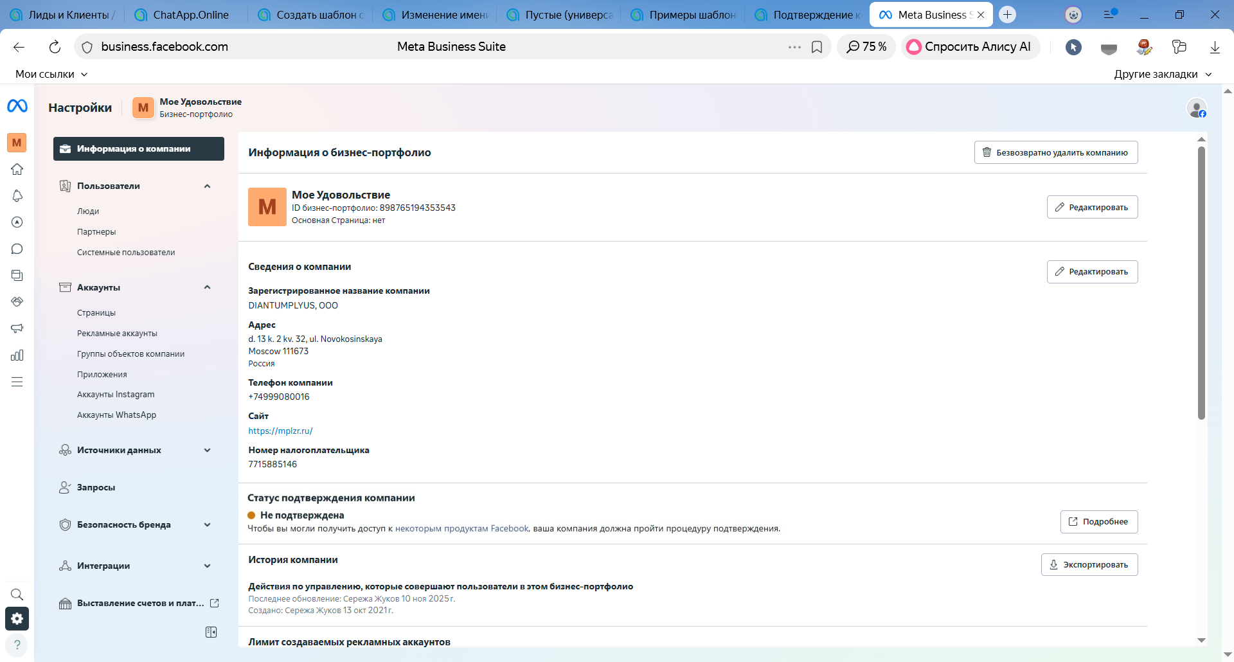Click the page vertical scrollbar thumb
This screenshot has height=662, width=1234.
pos(1201,283)
